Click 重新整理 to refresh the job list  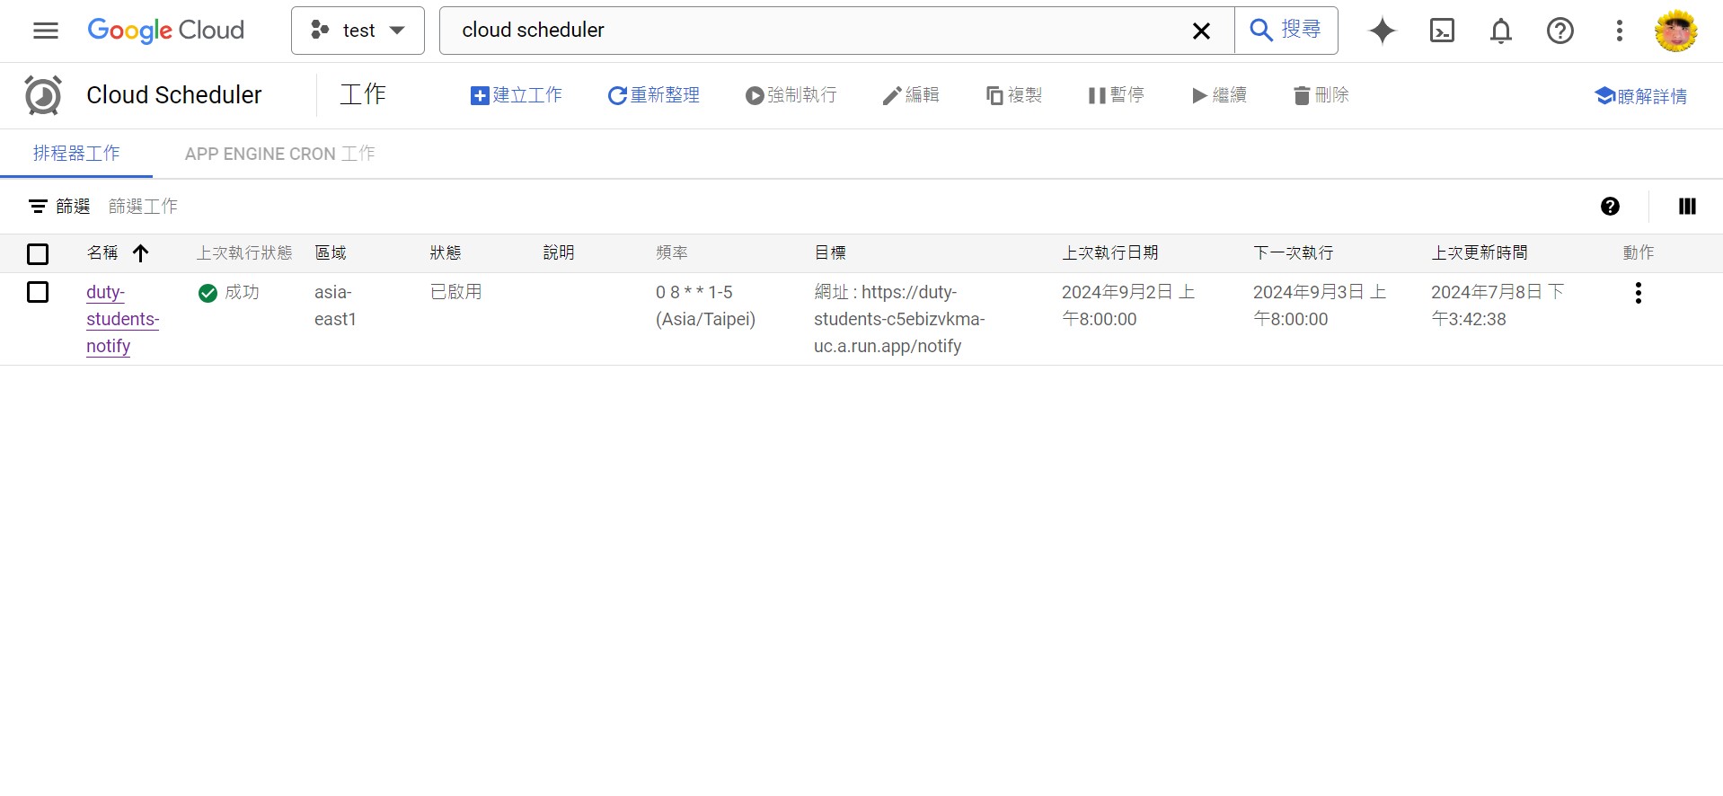(653, 95)
